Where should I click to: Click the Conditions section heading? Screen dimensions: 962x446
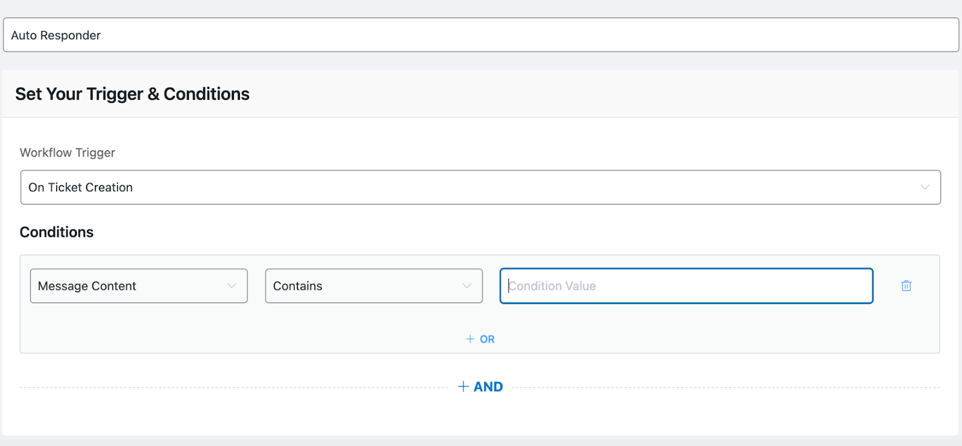57,232
